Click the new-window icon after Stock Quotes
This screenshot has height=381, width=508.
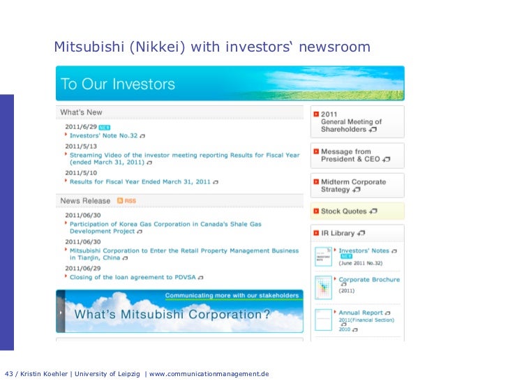point(373,211)
